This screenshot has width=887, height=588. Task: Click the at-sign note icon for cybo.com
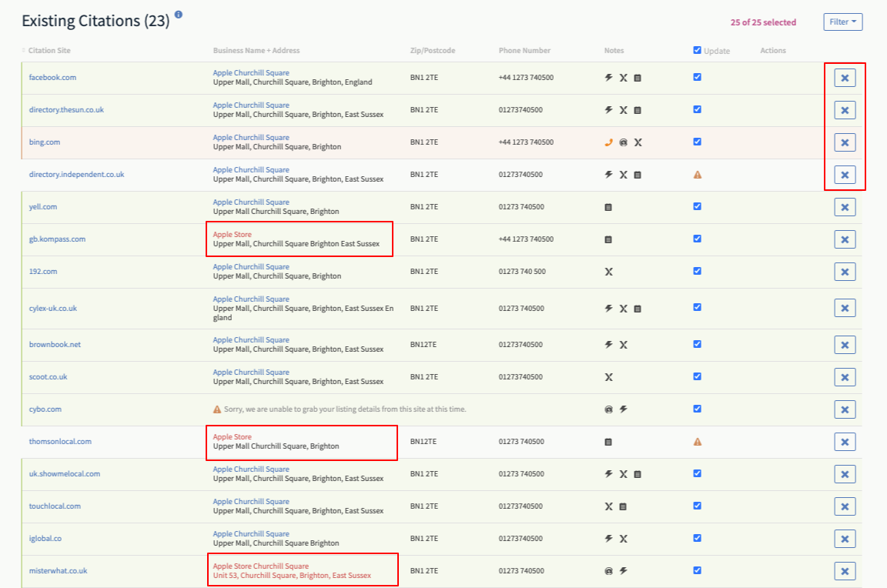[609, 409]
